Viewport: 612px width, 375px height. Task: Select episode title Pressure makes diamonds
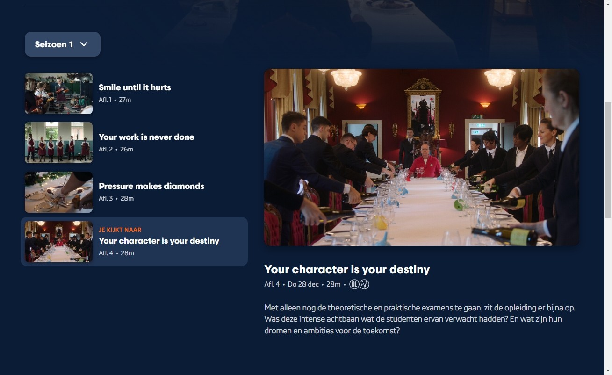pos(151,186)
